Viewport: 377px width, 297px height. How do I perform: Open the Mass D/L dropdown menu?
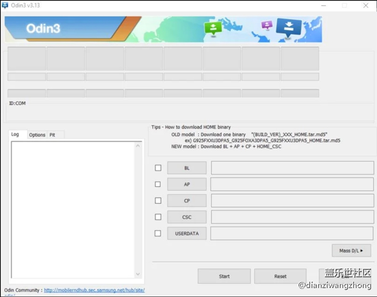coord(351,251)
